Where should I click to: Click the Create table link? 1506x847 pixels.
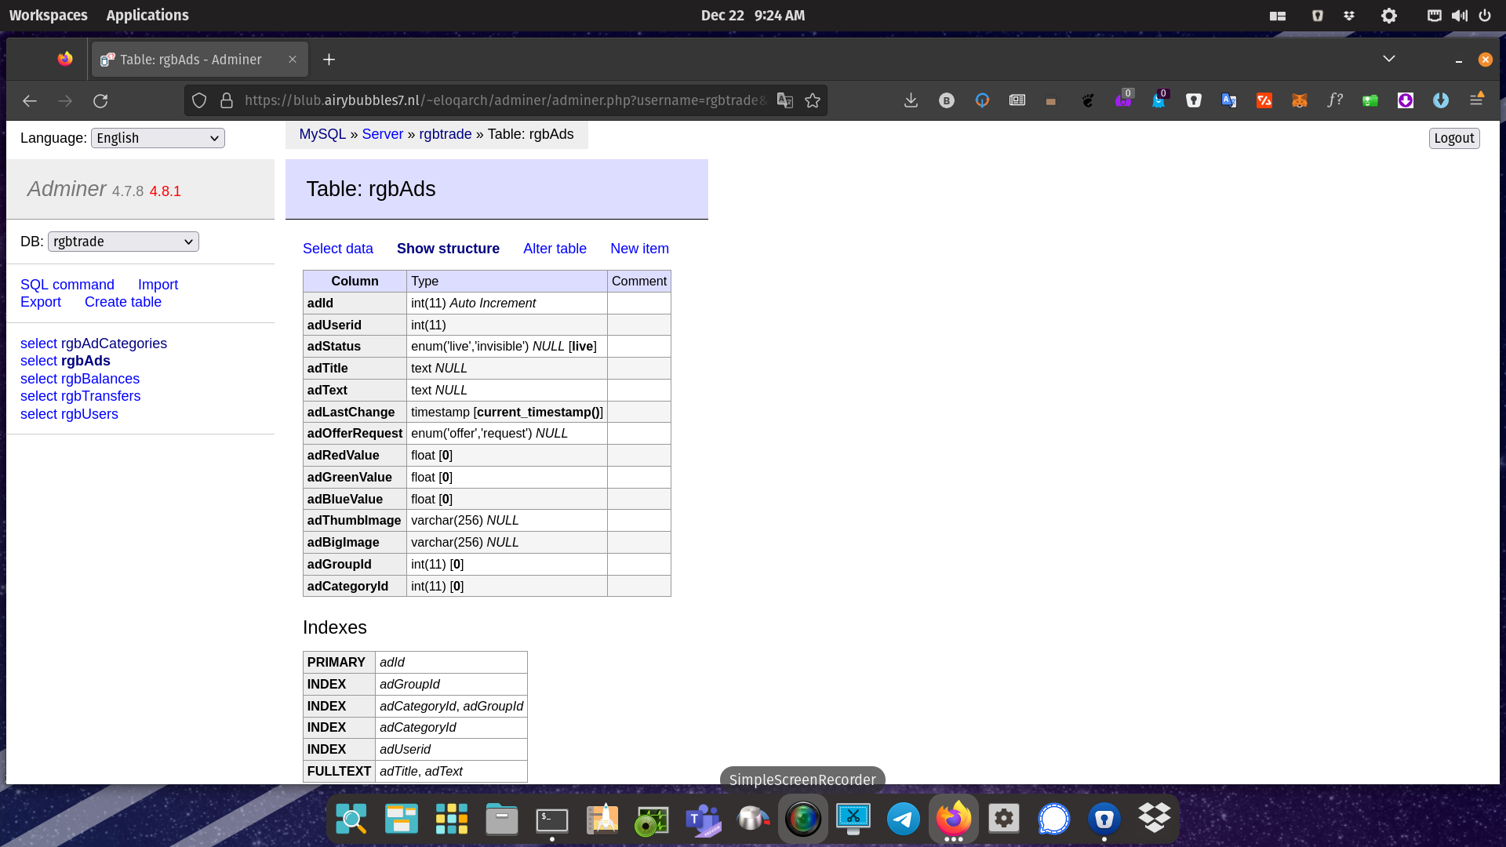[123, 302]
